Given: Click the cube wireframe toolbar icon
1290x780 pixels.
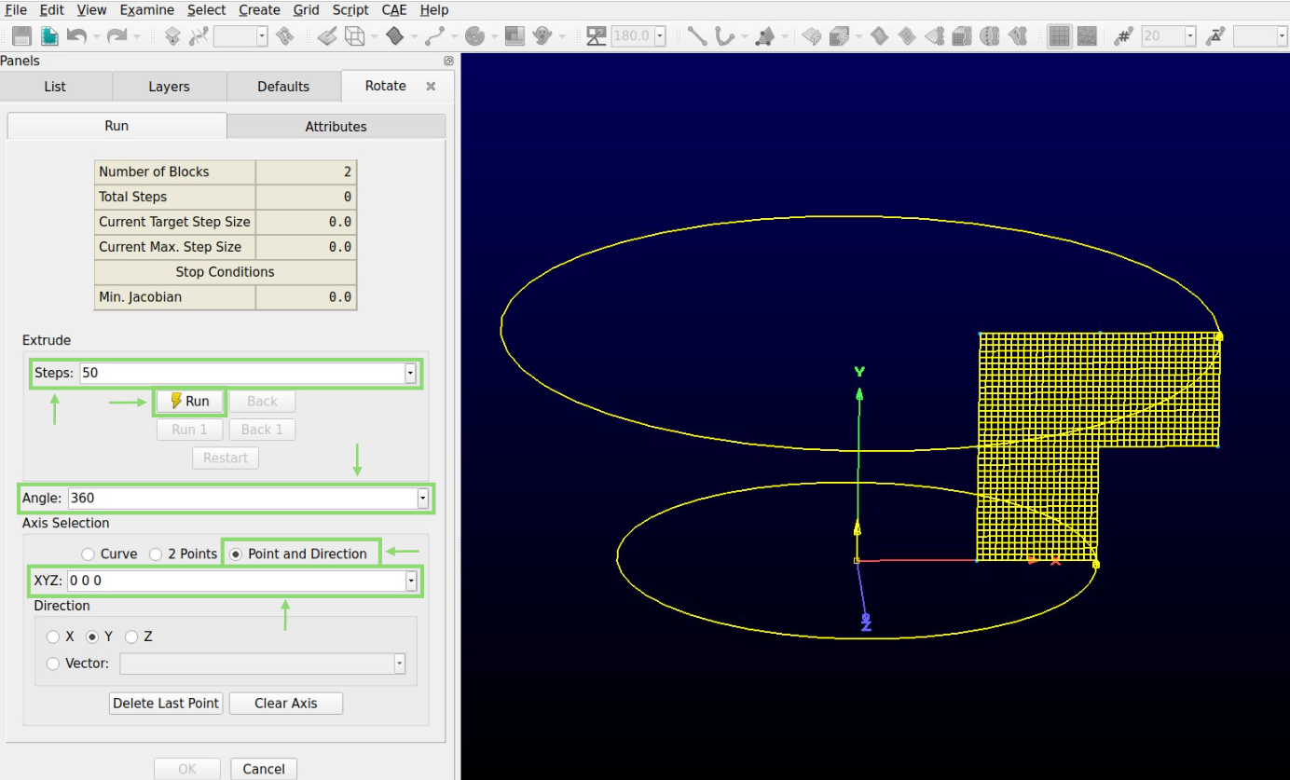Looking at the screenshot, I should pyautogui.click(x=354, y=36).
